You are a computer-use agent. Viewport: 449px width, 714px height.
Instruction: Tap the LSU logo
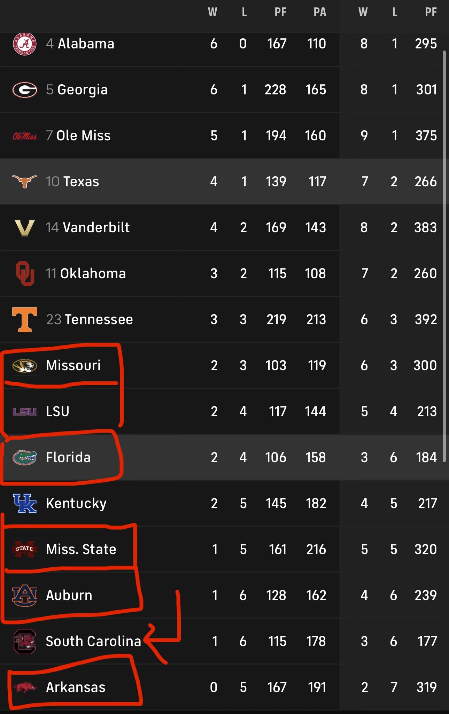[x=24, y=412]
